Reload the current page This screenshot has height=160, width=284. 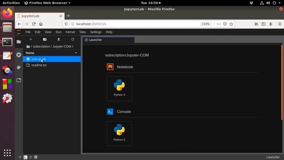point(34,24)
